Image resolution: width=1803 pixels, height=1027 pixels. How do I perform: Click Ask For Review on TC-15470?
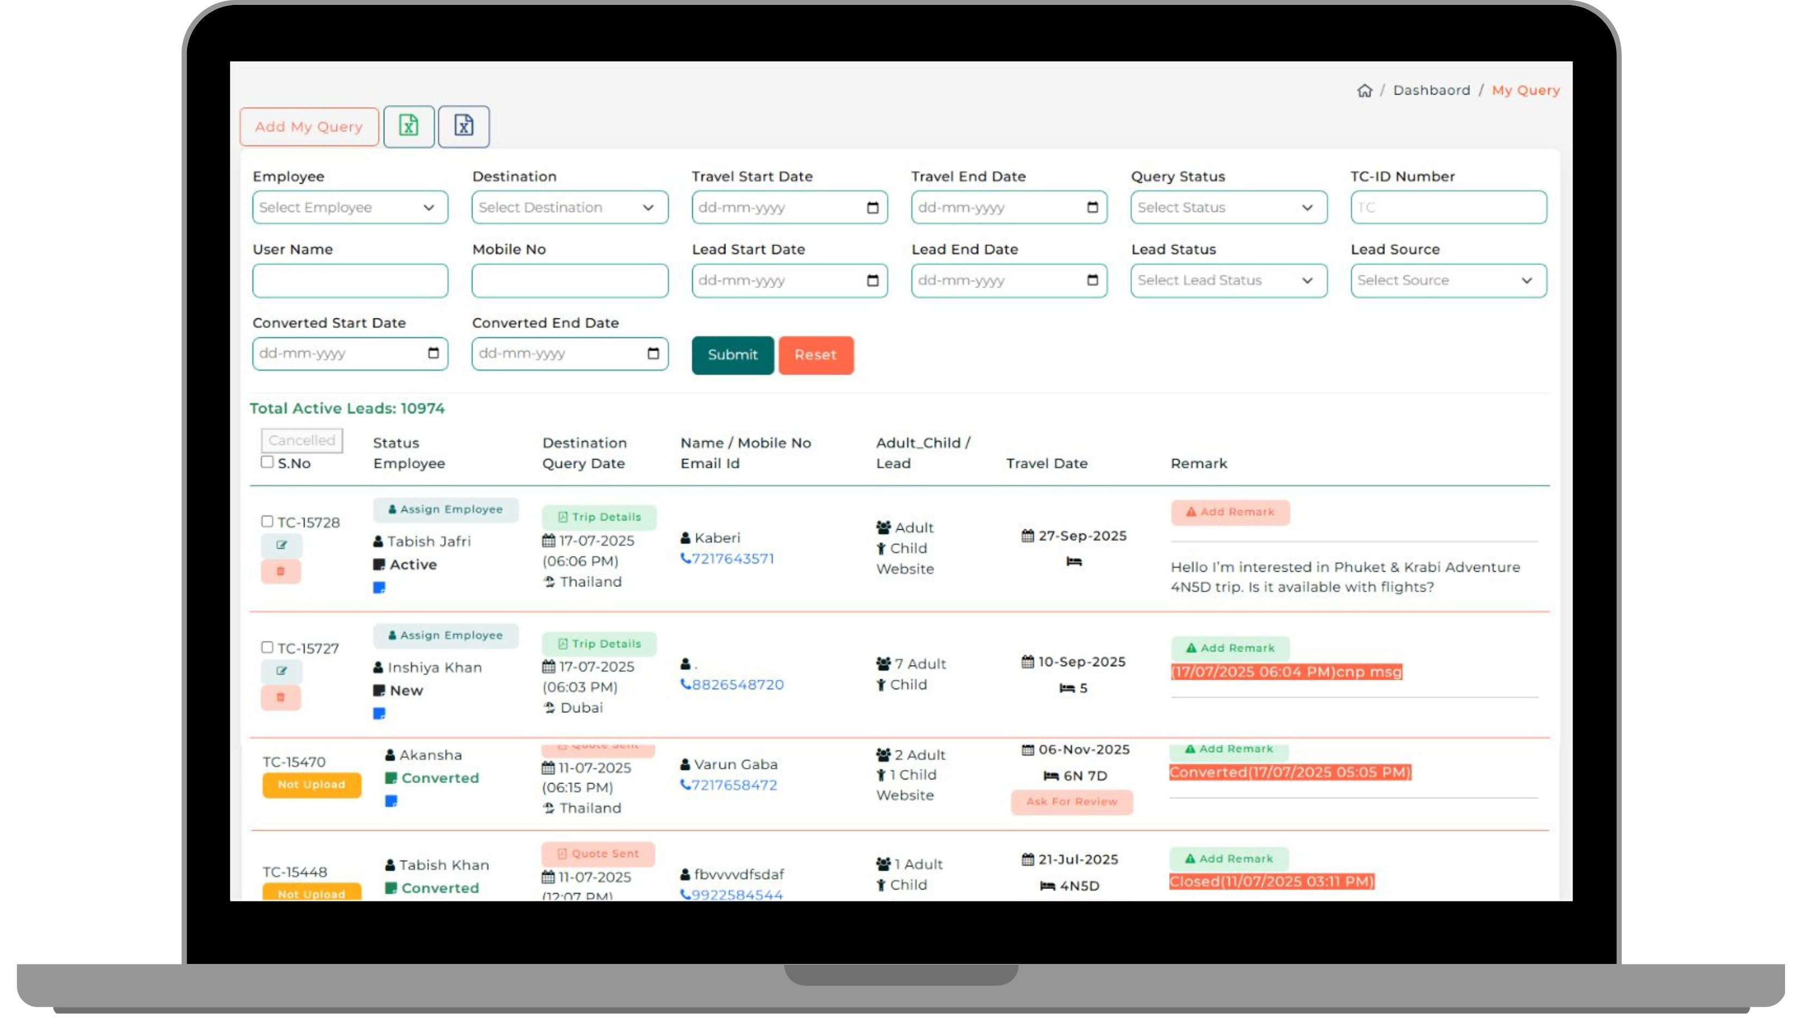pos(1072,802)
